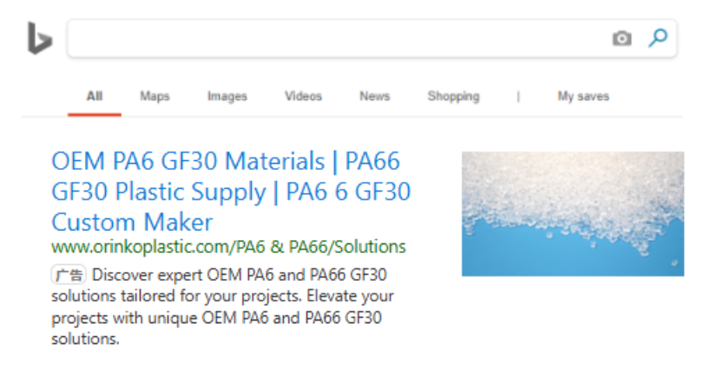This screenshot has height=376, width=724.
Task: Click the 广告 ad label badge
Action: (x=69, y=276)
